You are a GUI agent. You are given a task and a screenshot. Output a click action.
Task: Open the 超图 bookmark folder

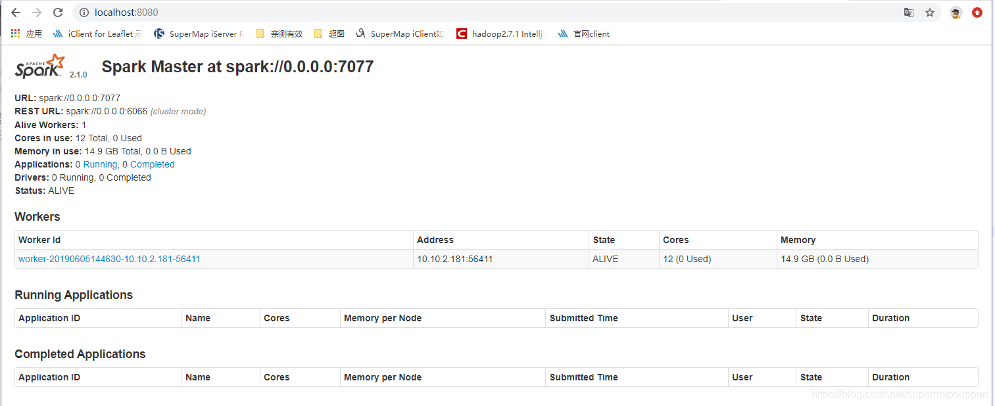pyautogui.click(x=329, y=34)
